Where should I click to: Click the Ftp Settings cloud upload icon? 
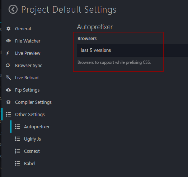click(x=8, y=90)
